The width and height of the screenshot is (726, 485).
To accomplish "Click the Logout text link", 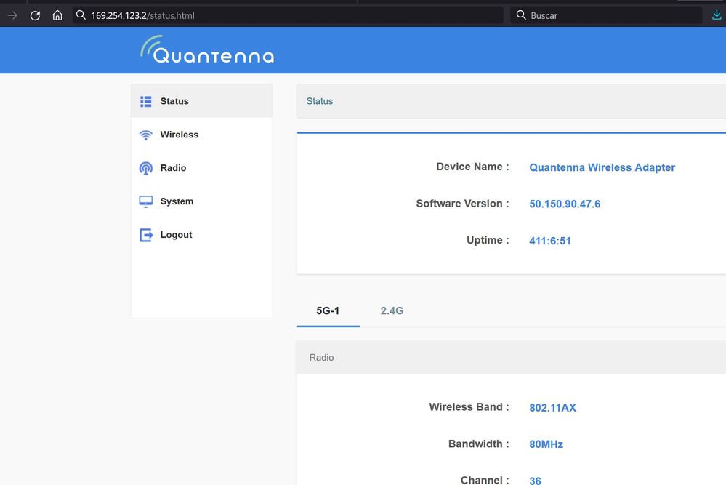I will [176, 235].
